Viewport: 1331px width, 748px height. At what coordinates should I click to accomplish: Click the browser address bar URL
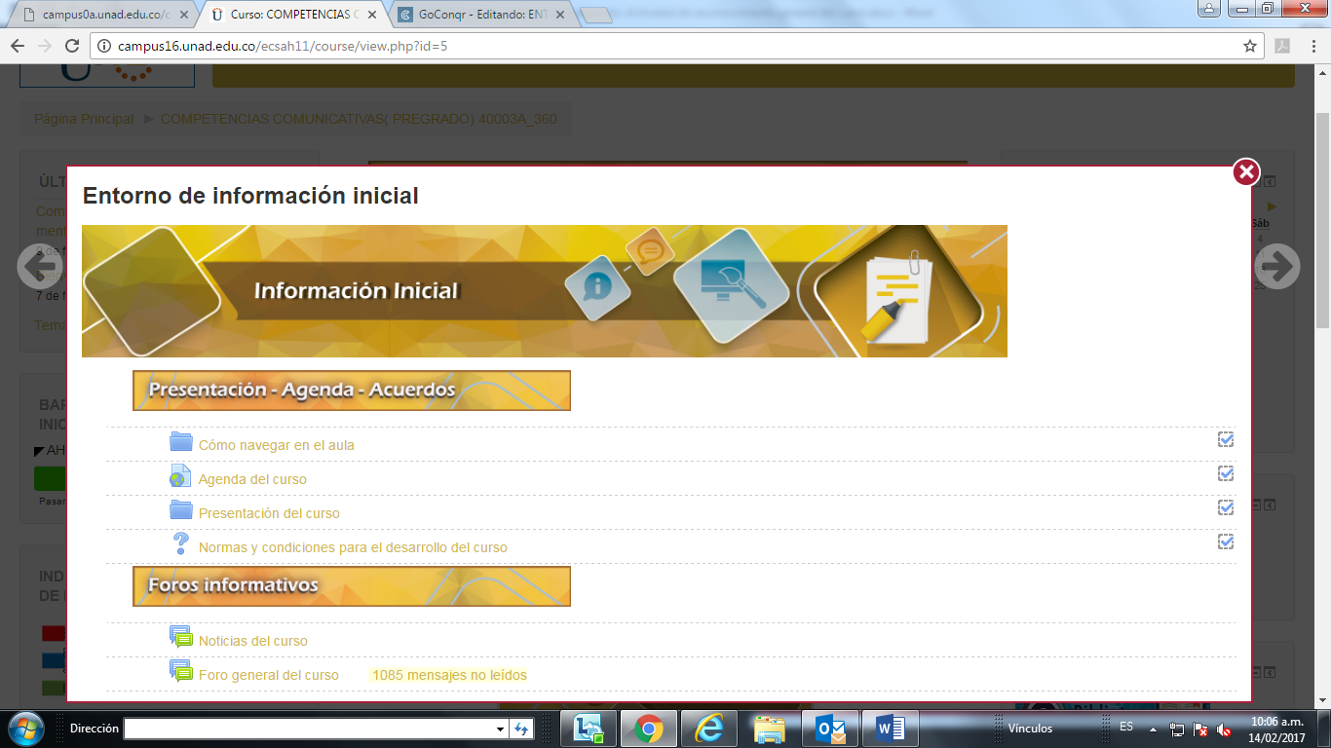click(x=283, y=46)
